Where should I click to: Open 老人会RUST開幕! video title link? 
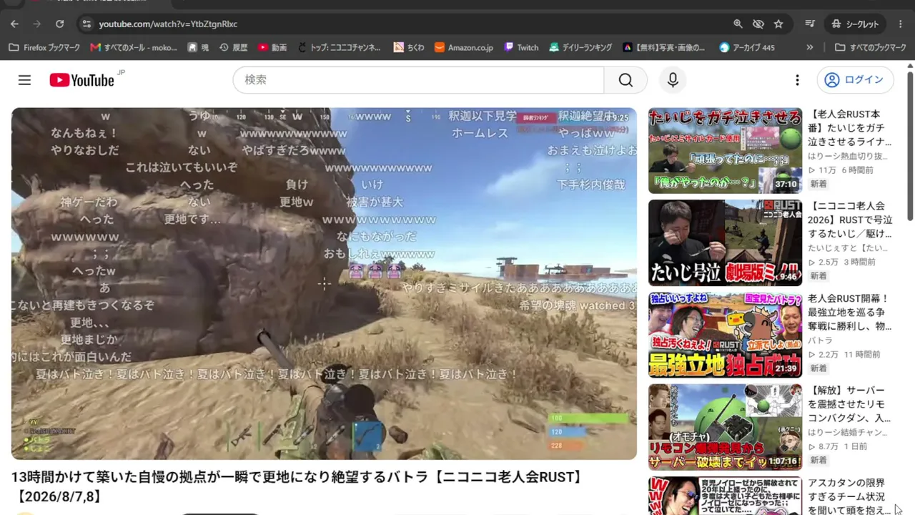point(851,312)
